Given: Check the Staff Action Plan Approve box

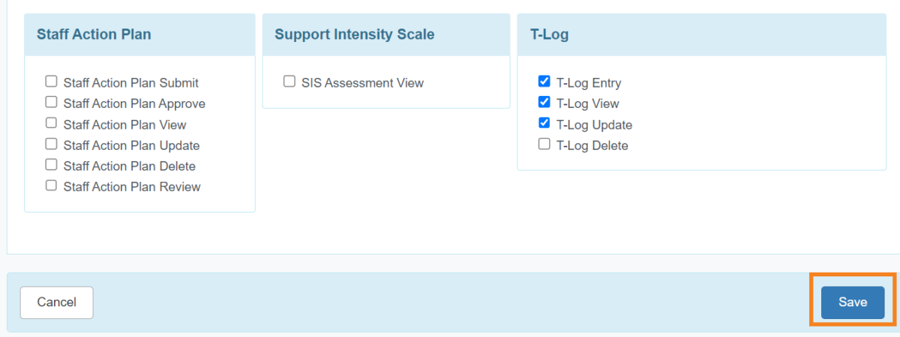Looking at the screenshot, I should [x=52, y=102].
